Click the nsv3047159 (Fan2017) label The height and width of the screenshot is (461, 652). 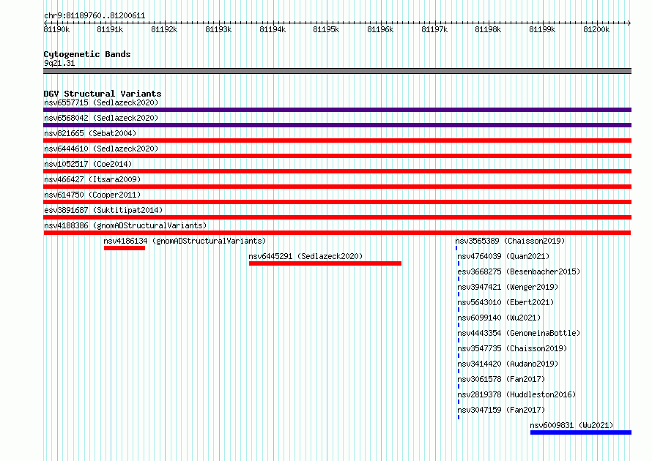(x=501, y=410)
